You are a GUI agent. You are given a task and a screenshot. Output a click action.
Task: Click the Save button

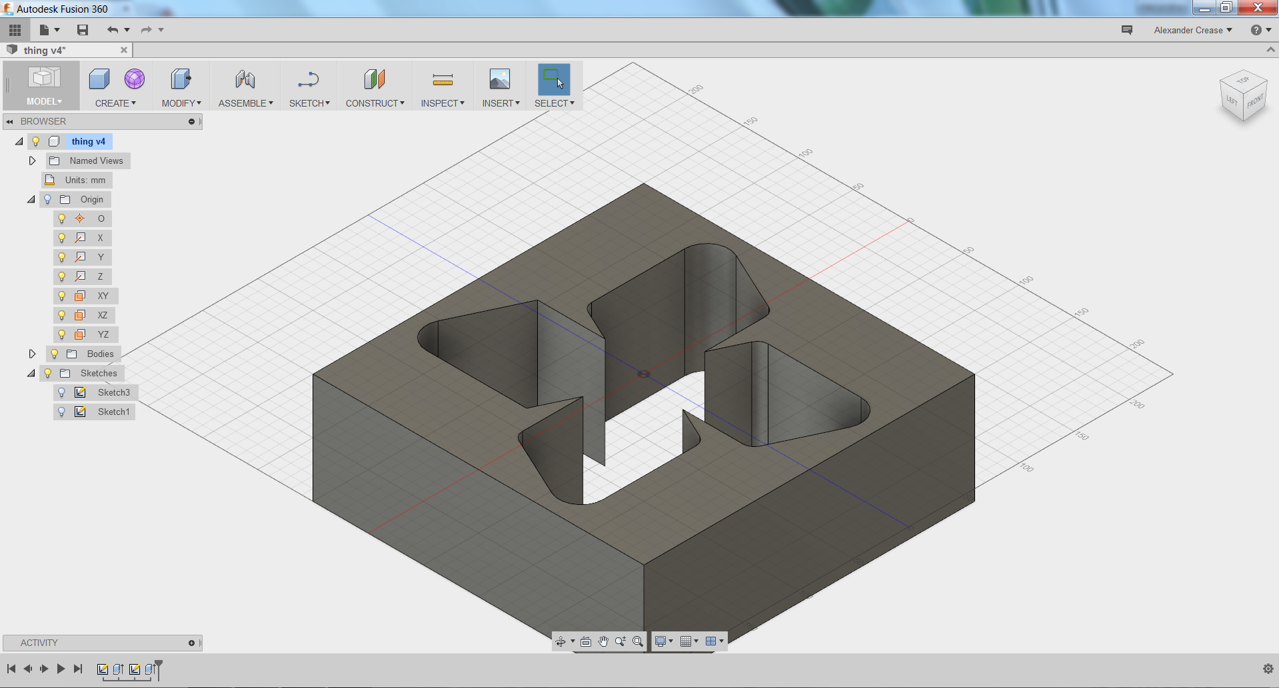[x=83, y=29]
